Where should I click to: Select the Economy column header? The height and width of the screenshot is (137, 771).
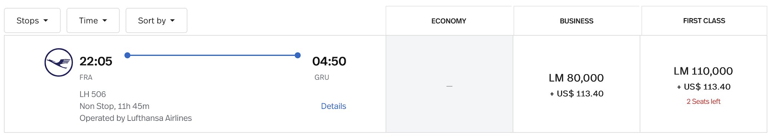point(449,21)
